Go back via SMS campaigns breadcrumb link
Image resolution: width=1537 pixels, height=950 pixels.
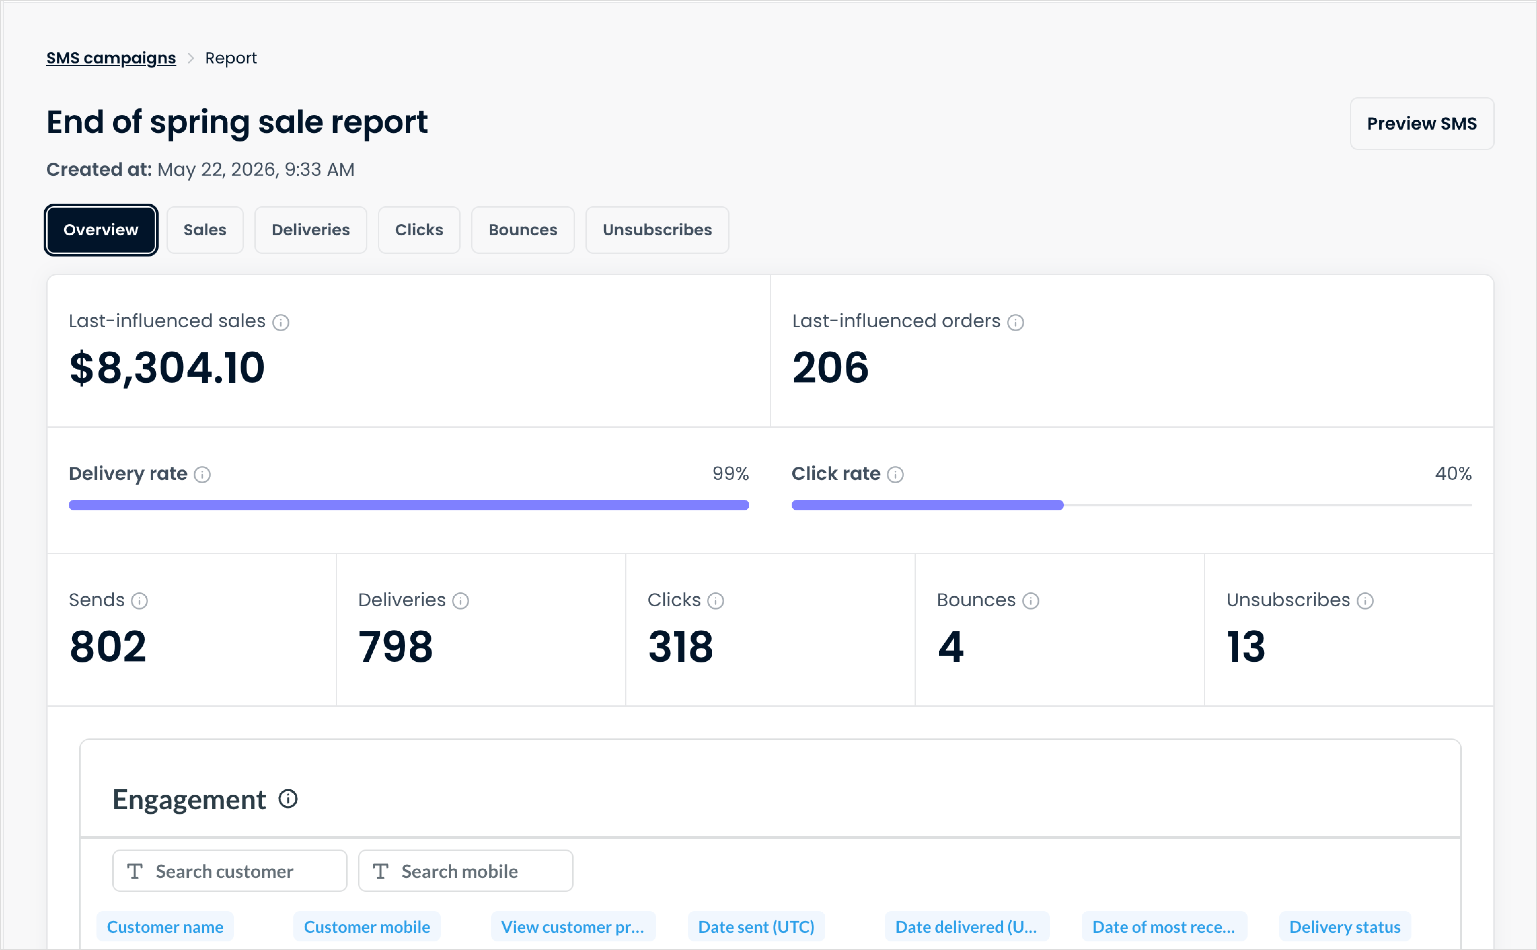tap(111, 58)
